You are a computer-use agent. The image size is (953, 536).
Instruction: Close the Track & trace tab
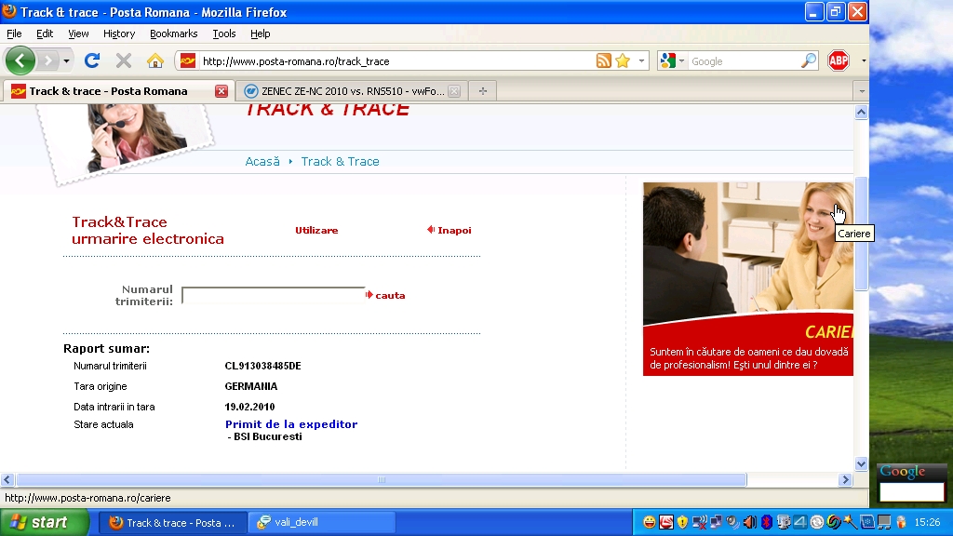tap(221, 91)
